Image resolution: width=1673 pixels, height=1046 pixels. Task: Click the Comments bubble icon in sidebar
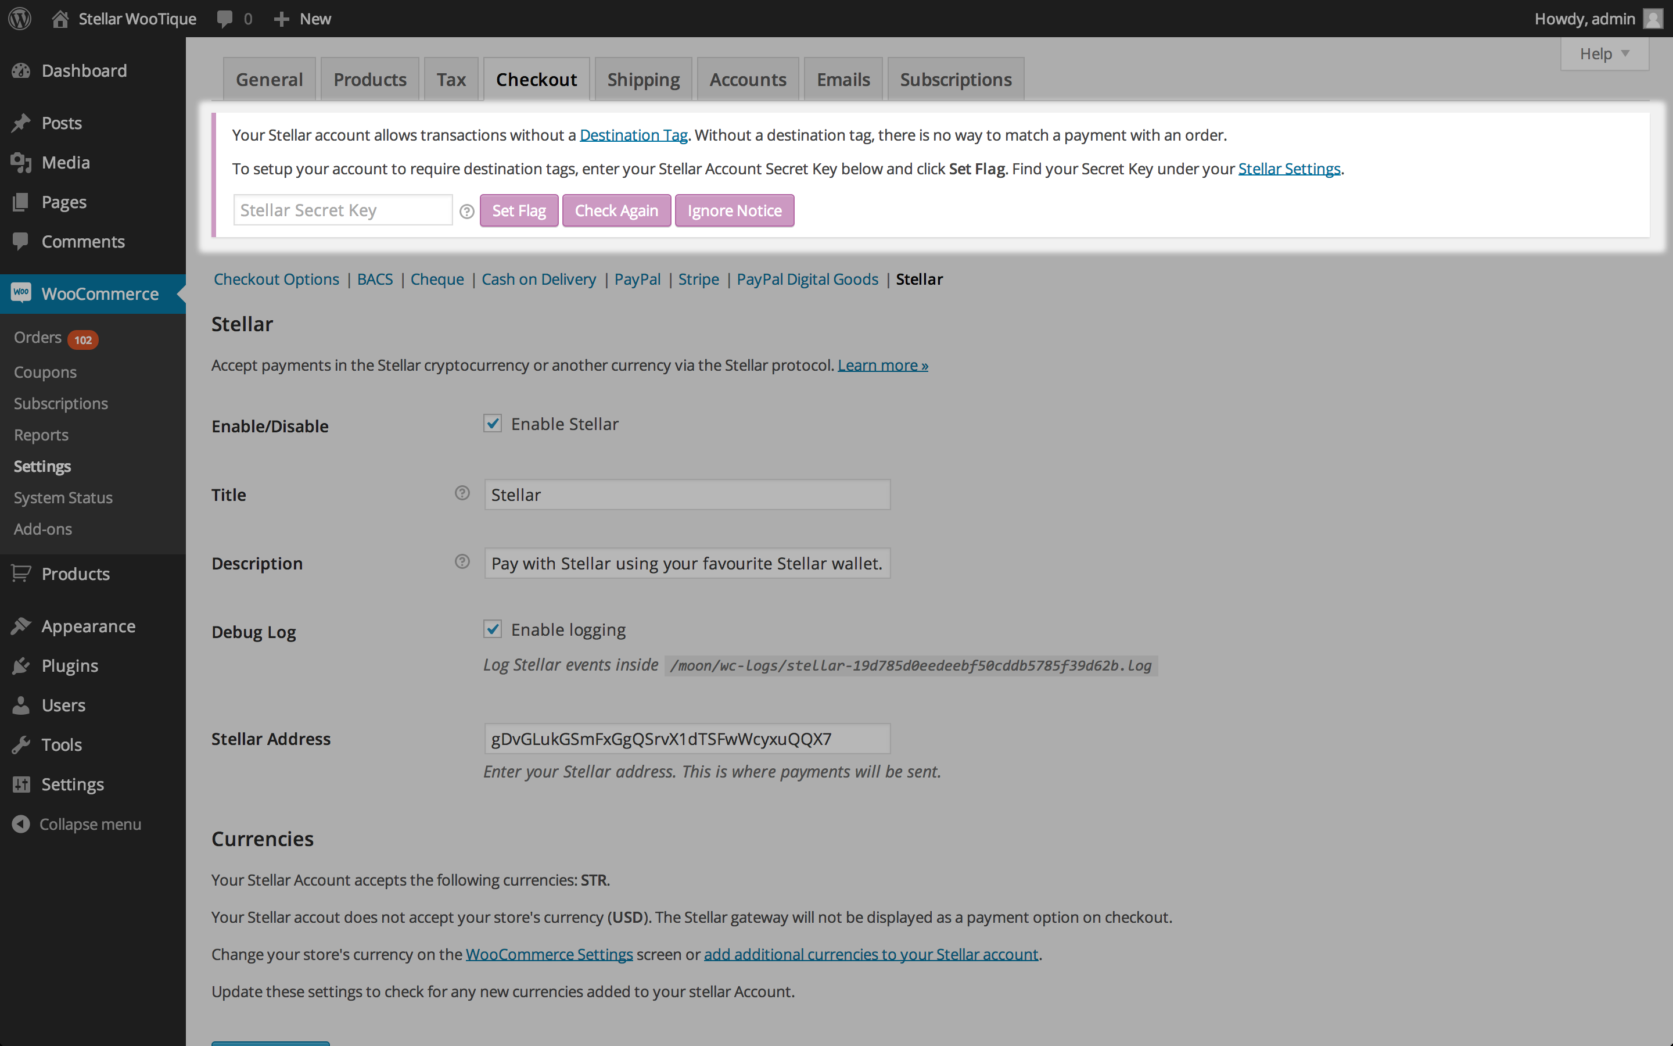point(21,241)
